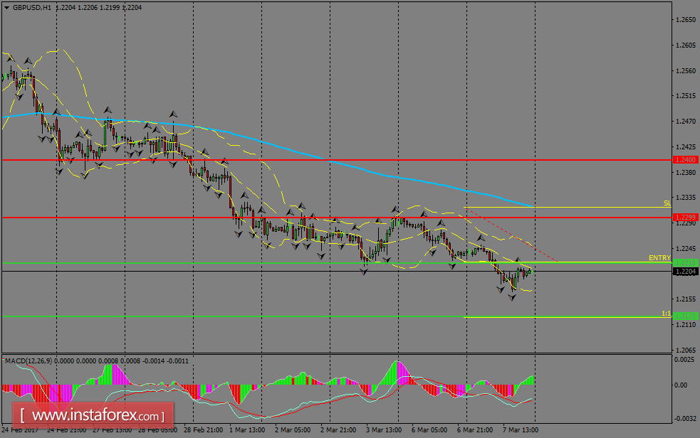
Task: Select a down fractal arrow below recent candles
Action: click(x=511, y=299)
